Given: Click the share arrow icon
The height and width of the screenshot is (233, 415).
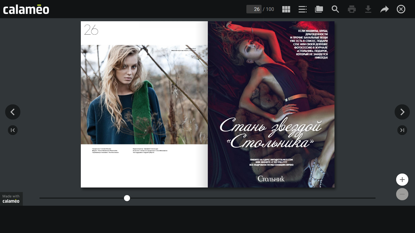Looking at the screenshot, I should tap(385, 9).
